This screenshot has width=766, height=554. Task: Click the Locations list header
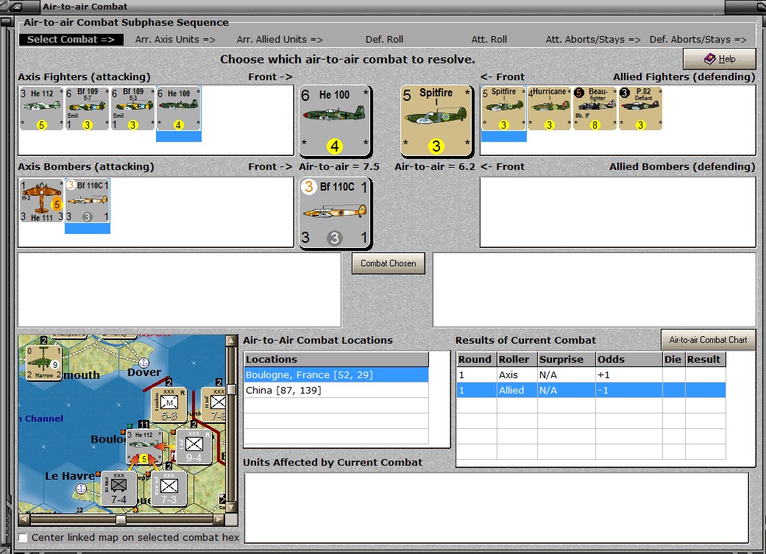coord(336,359)
